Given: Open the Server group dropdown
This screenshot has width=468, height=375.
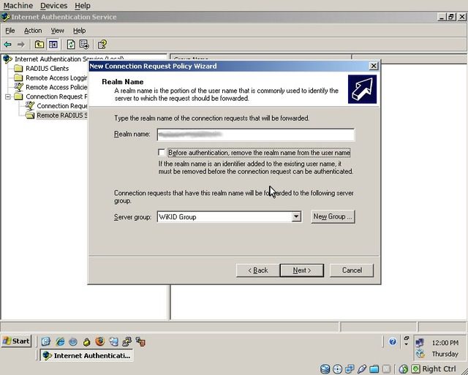Looking at the screenshot, I should pyautogui.click(x=296, y=217).
